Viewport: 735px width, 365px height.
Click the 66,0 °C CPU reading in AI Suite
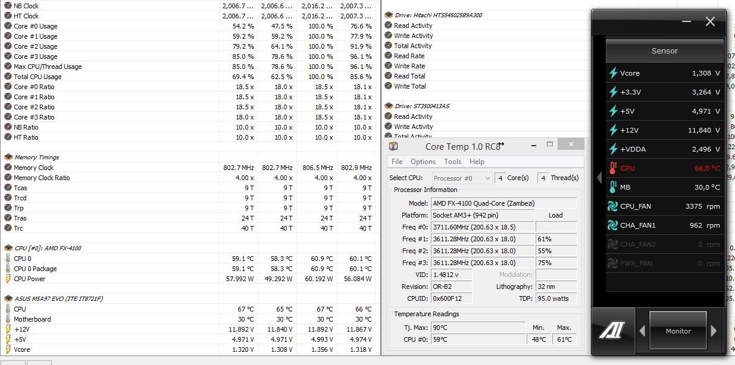(x=708, y=168)
